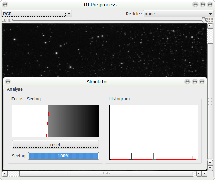Click the Histogram group label
Screen dimensions: 215x180
point(119,99)
